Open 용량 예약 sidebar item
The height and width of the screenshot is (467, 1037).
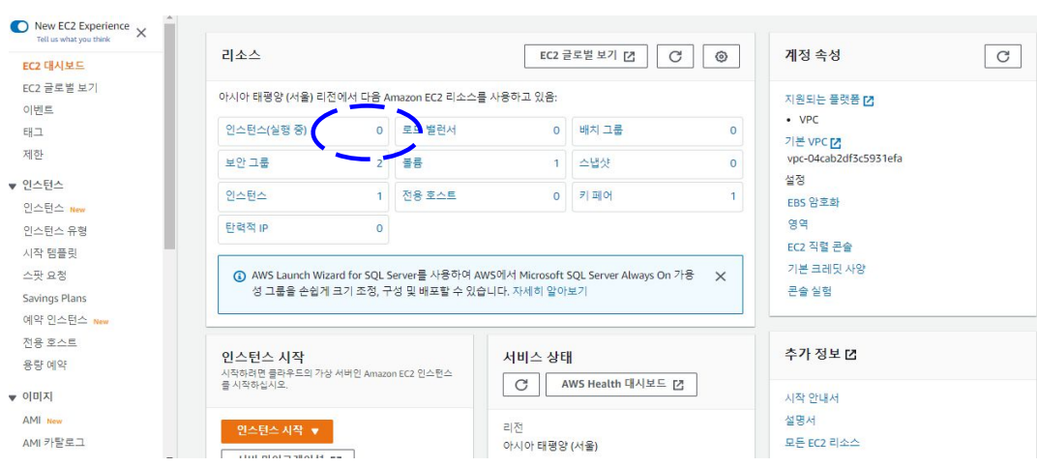[44, 365]
